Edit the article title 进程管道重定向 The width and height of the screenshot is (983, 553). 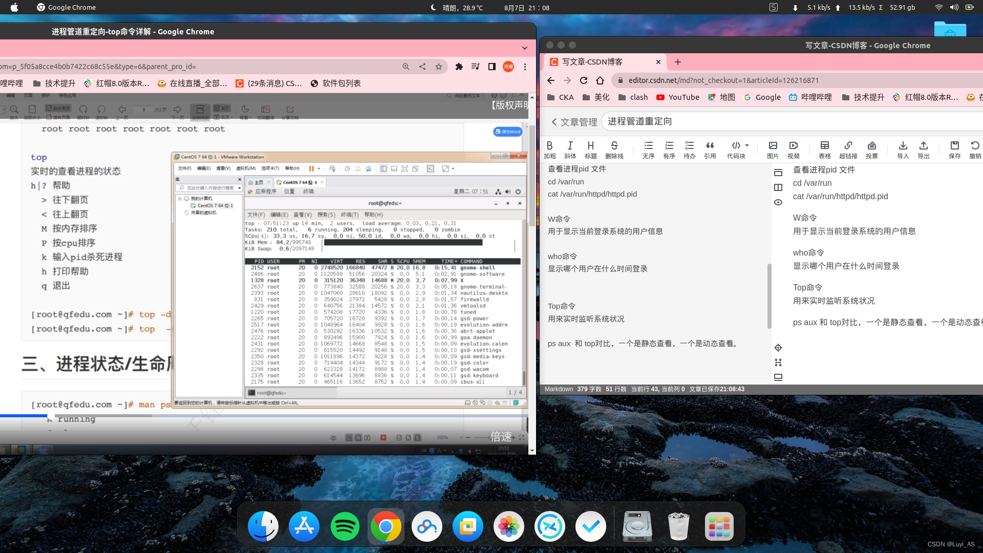pos(792,121)
